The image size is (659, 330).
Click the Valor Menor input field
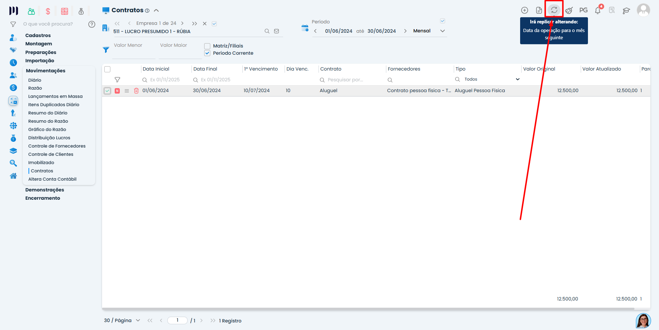click(133, 52)
